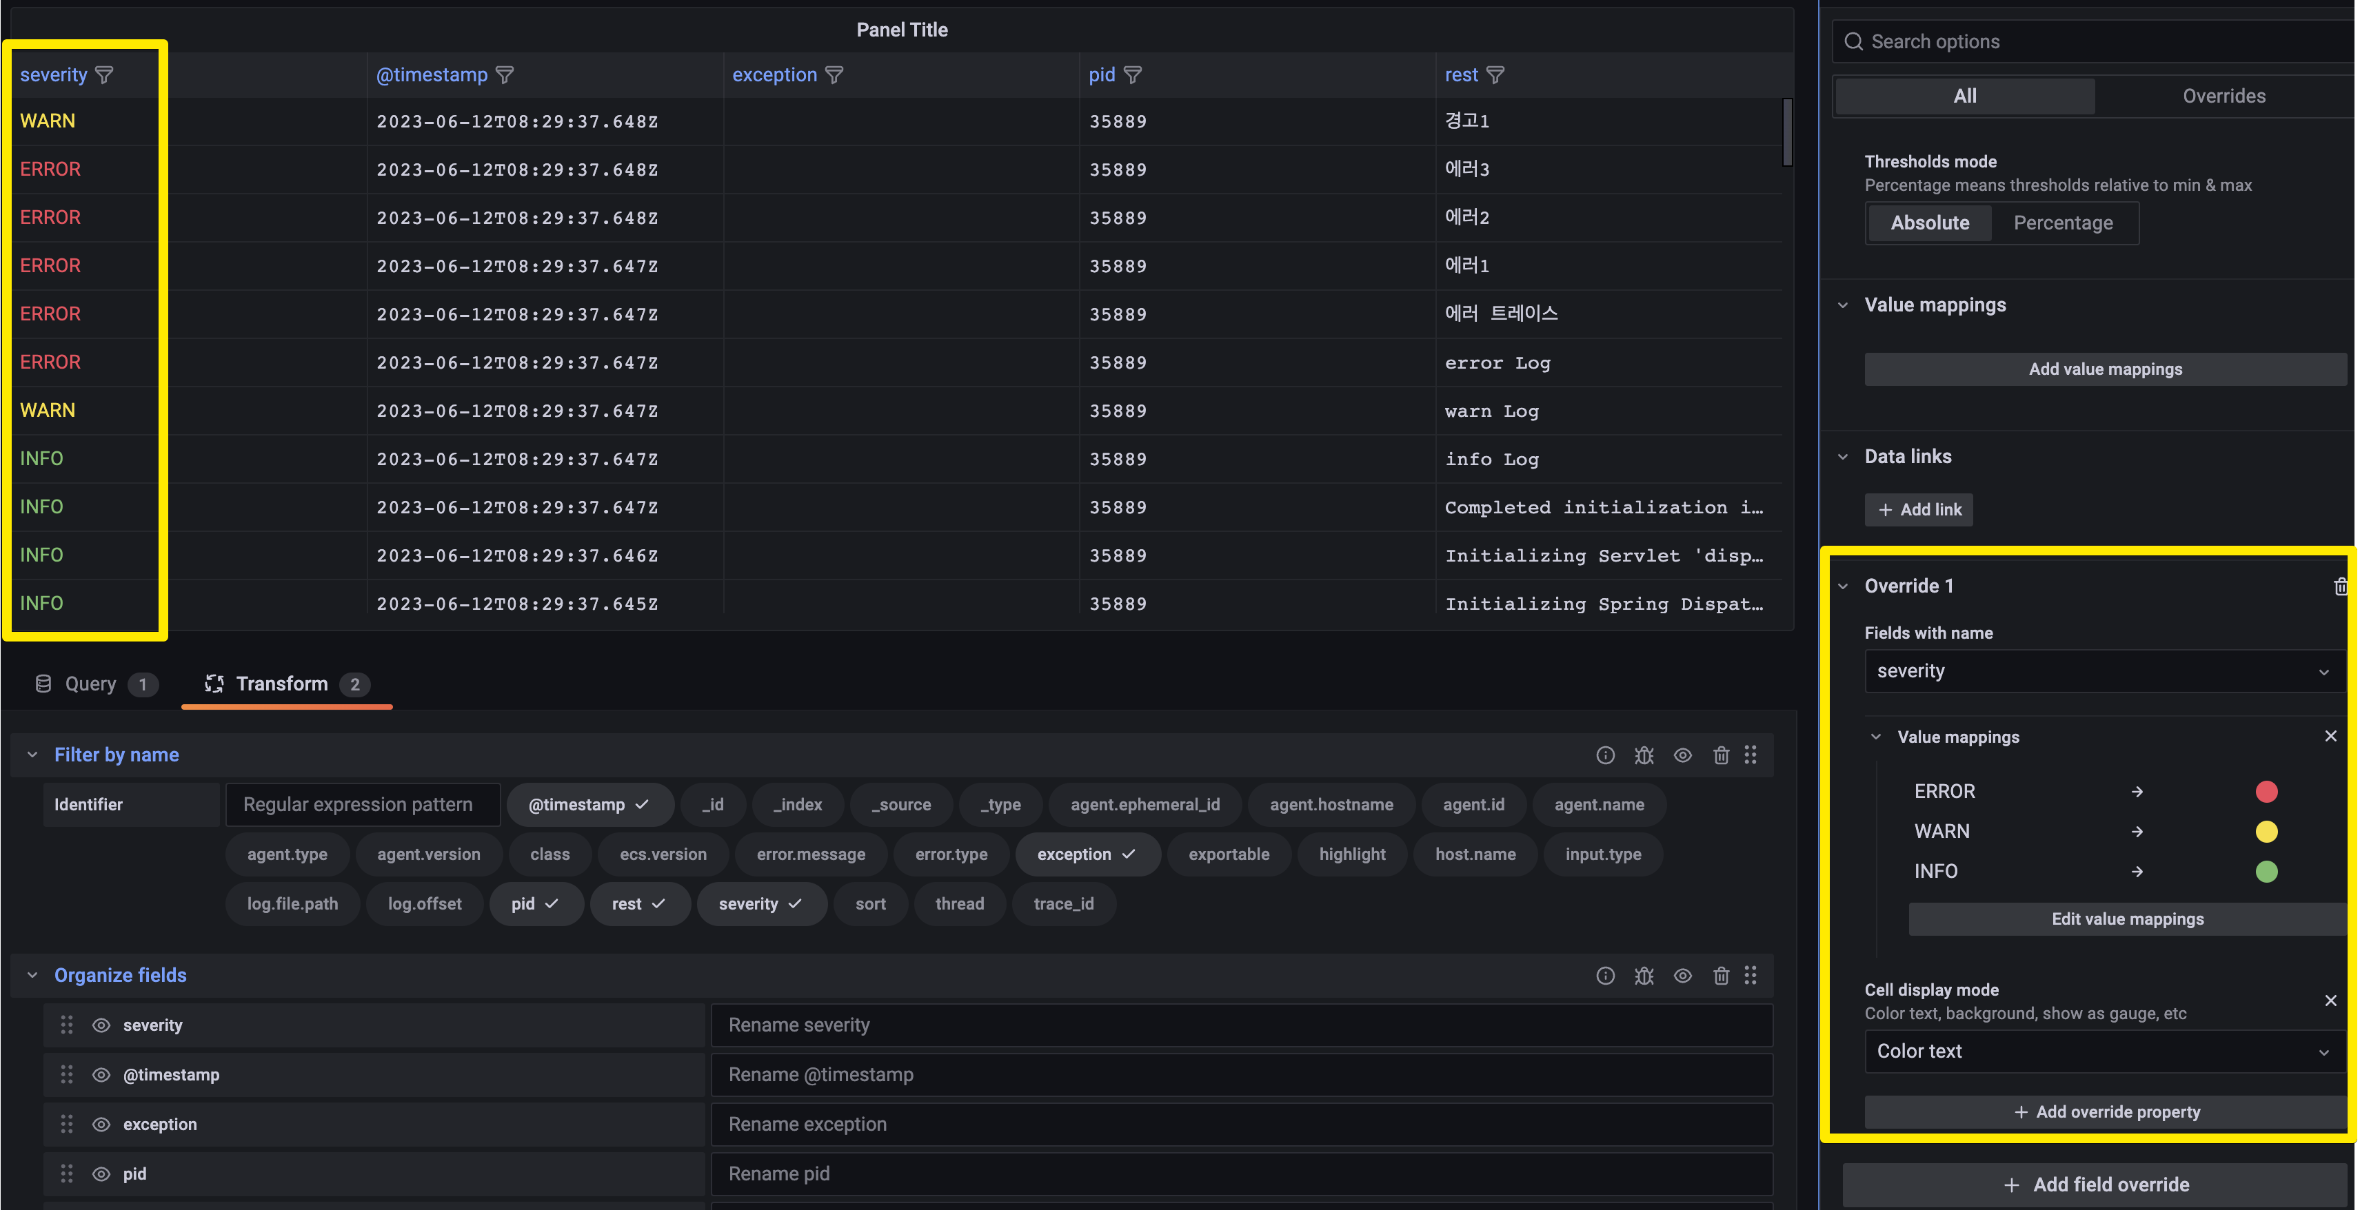Click the @timestamp column filter icon
This screenshot has width=2360, height=1210.
[x=505, y=75]
